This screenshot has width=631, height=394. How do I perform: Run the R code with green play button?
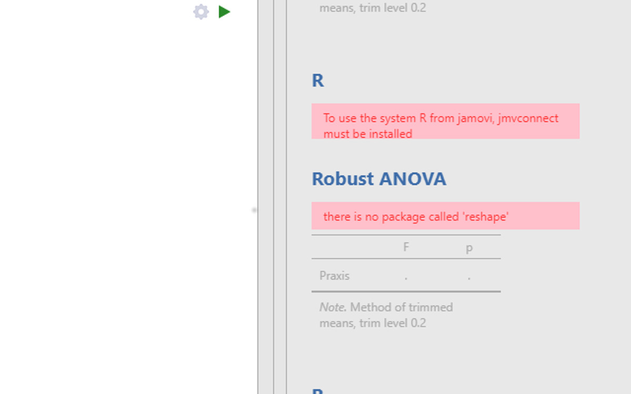(x=225, y=12)
